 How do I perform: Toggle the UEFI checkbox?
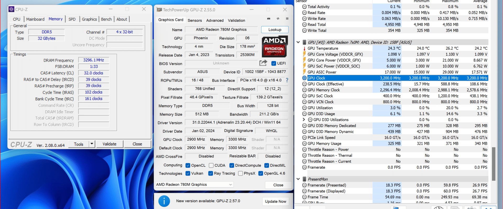[274, 63]
